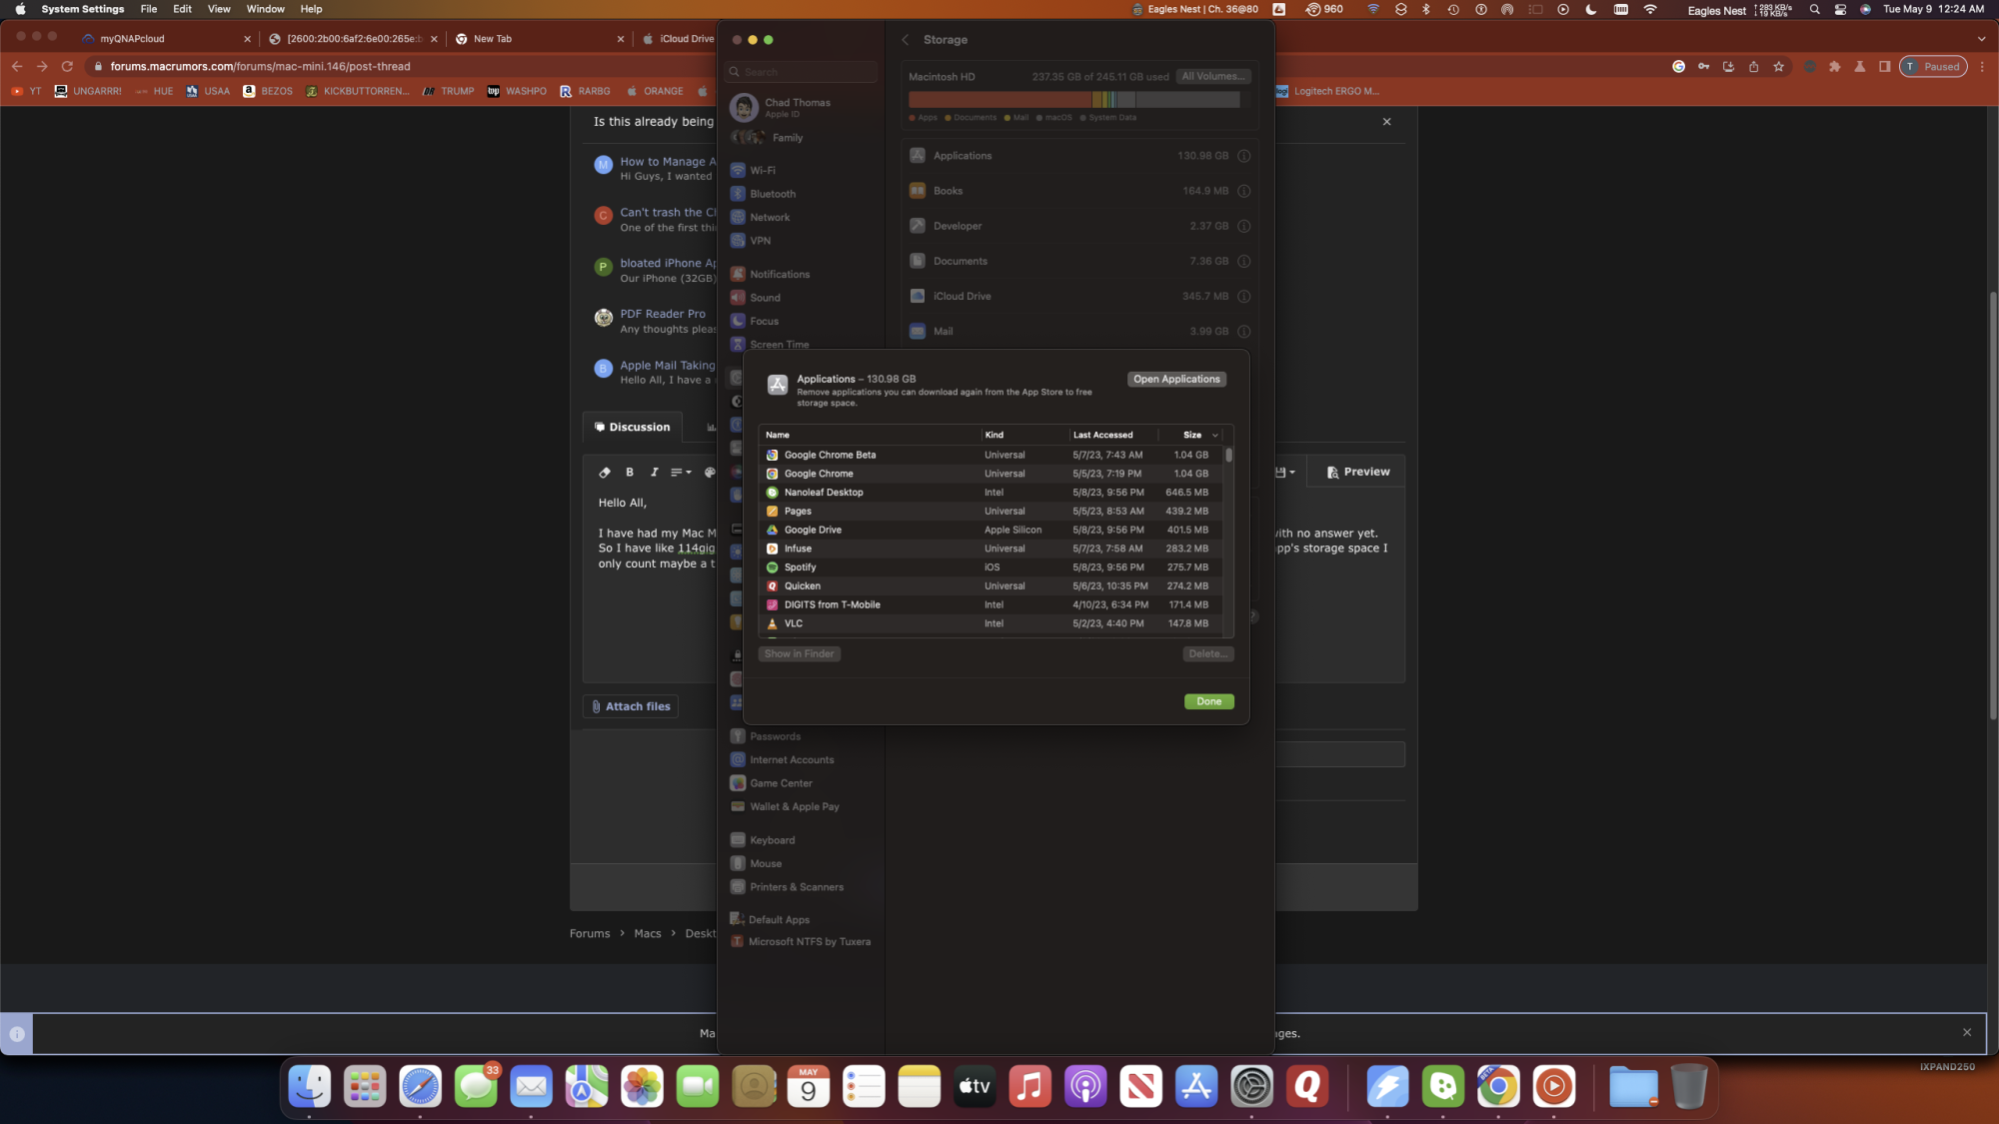Click the applications list vertical scrollbar
The height and width of the screenshot is (1124, 1999).
[1228, 456]
